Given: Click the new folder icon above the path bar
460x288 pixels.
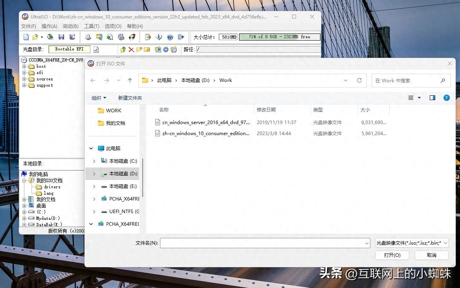Looking at the screenshot, I should (x=139, y=49).
